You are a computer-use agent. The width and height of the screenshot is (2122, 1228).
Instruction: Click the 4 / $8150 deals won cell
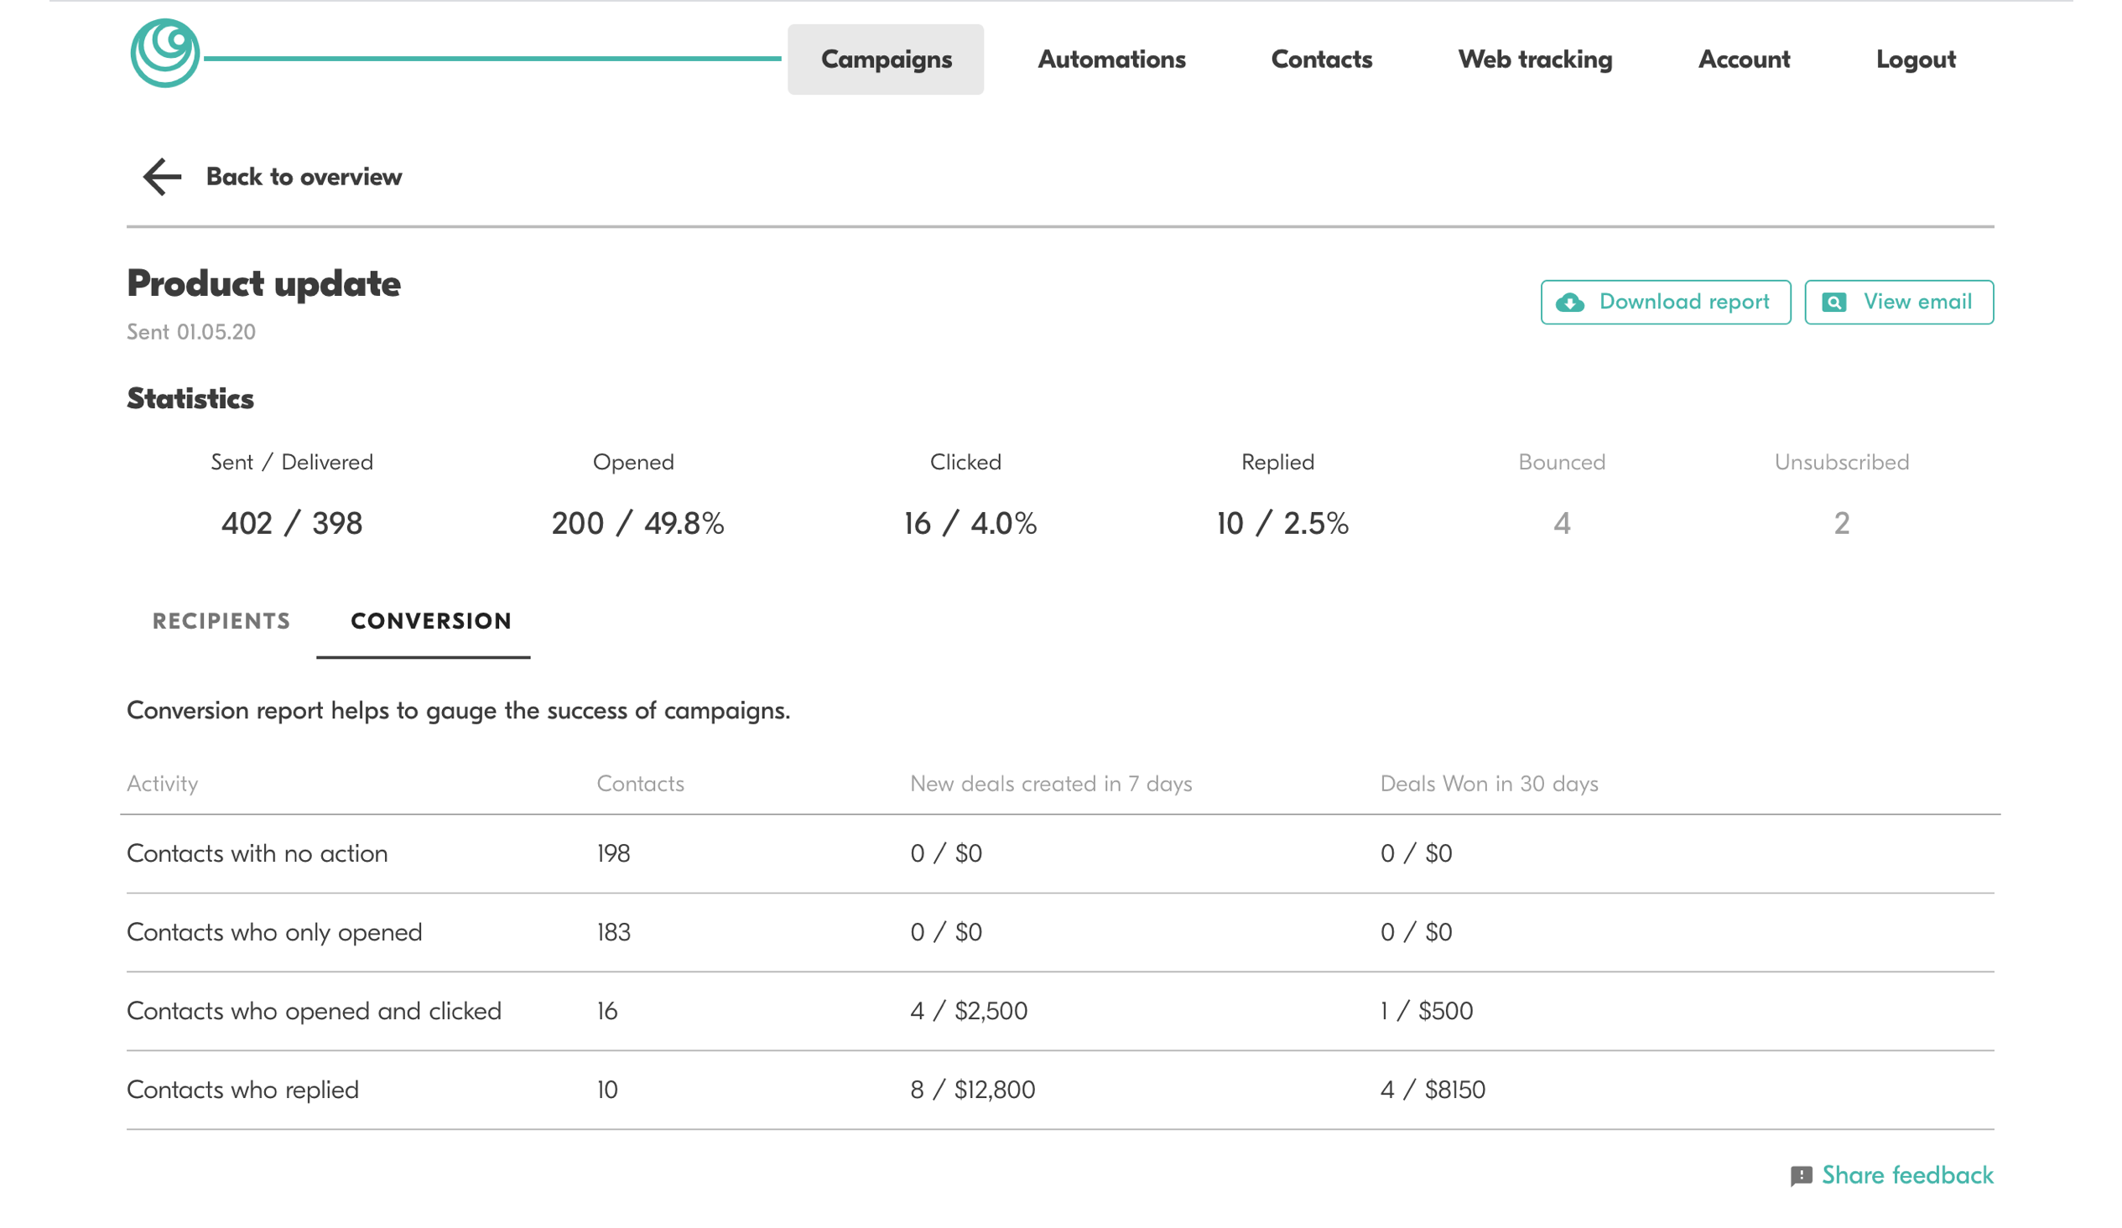(x=1433, y=1090)
